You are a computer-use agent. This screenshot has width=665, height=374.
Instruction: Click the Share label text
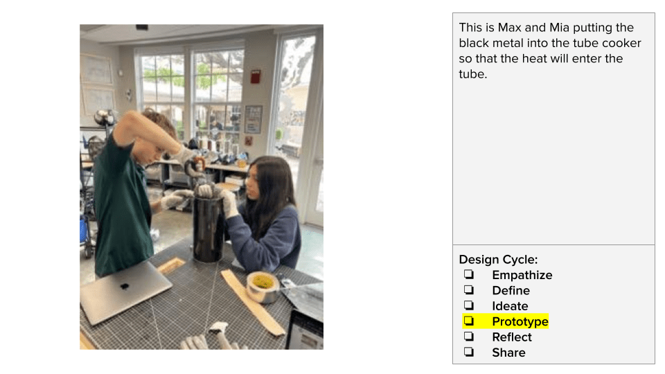(508, 353)
